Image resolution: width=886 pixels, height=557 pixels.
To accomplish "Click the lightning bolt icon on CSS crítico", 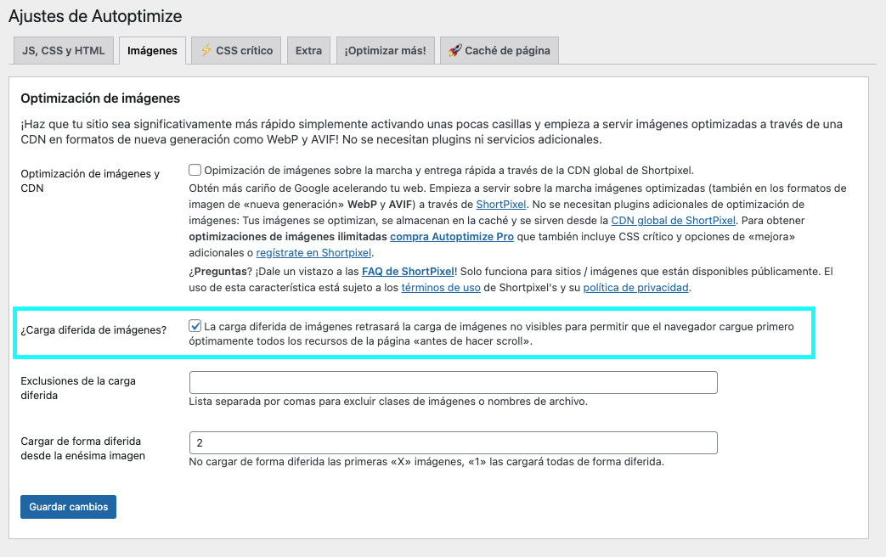I will [206, 50].
